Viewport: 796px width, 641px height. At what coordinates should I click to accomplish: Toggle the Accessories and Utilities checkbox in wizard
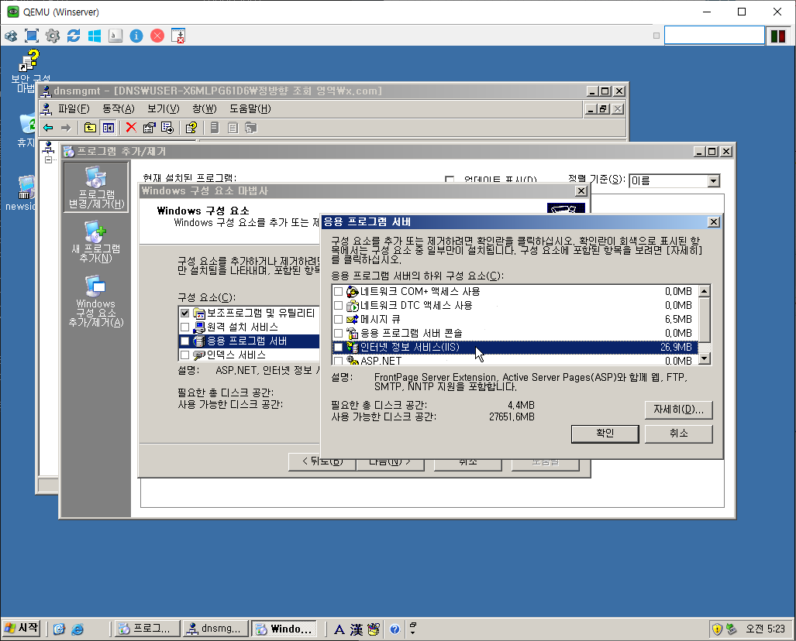(184, 313)
